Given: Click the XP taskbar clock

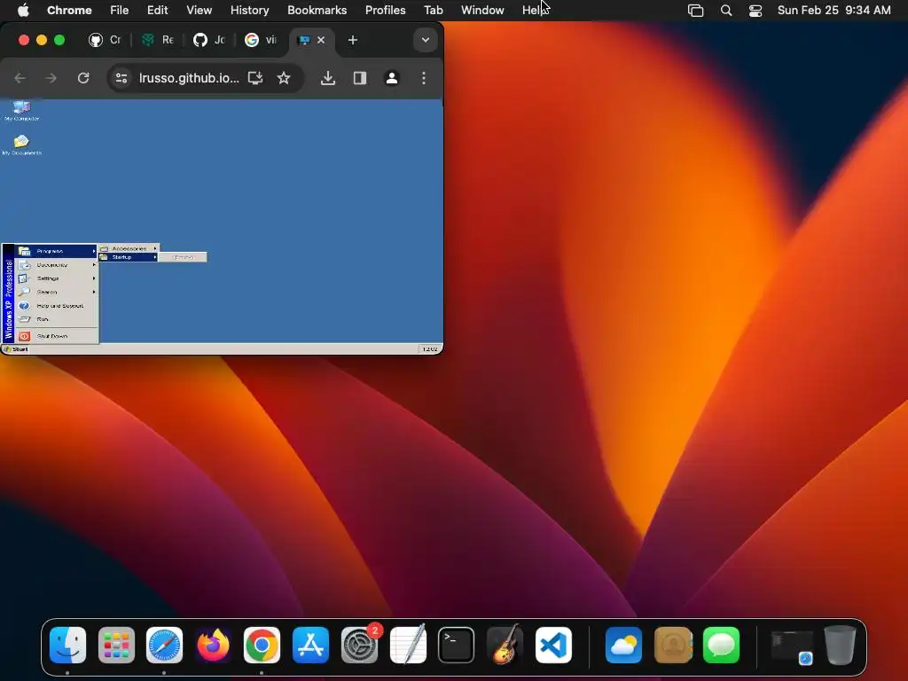Looking at the screenshot, I should [x=430, y=349].
